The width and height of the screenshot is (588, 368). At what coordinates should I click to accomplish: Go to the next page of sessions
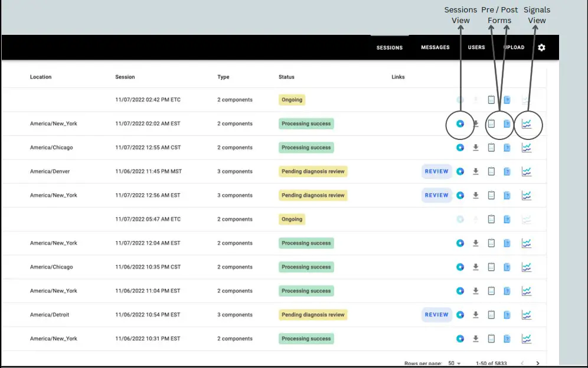pos(538,363)
